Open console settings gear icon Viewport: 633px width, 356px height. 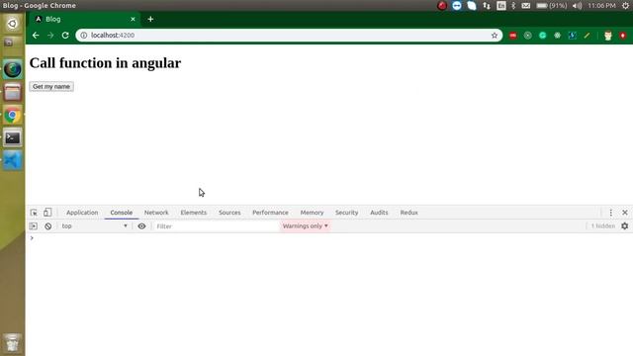coord(625,226)
